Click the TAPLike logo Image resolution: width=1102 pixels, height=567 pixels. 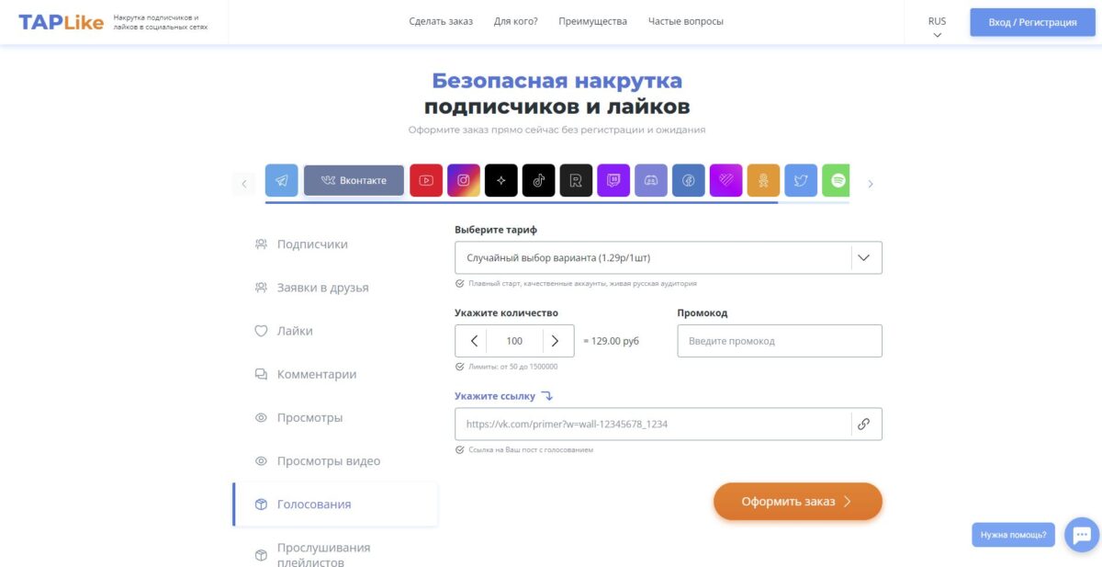(x=61, y=22)
